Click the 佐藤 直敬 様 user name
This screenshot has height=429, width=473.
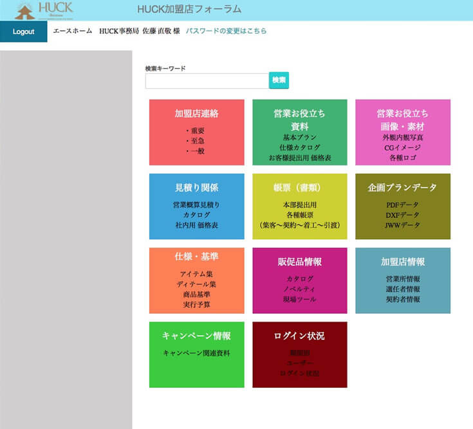point(161,31)
